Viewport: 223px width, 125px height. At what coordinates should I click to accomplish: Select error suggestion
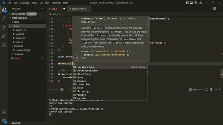tap(110, 88)
